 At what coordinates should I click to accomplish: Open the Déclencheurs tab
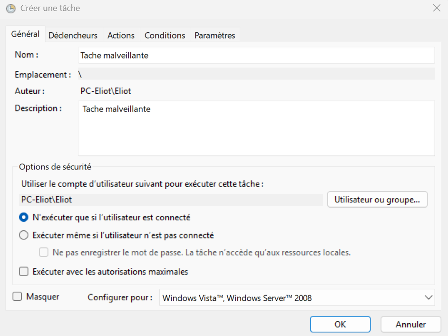pos(73,35)
